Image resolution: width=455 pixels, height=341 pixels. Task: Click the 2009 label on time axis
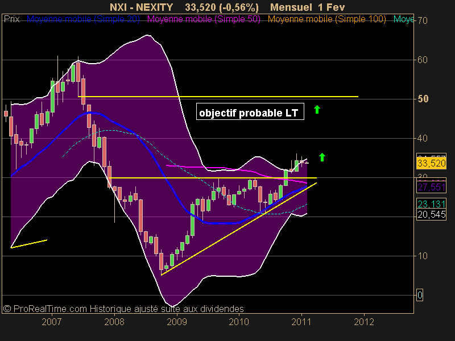point(177,322)
